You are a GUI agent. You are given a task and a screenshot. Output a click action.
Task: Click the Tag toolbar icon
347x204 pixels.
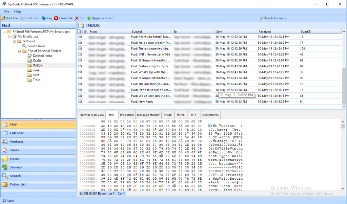pyautogui.click(x=44, y=18)
